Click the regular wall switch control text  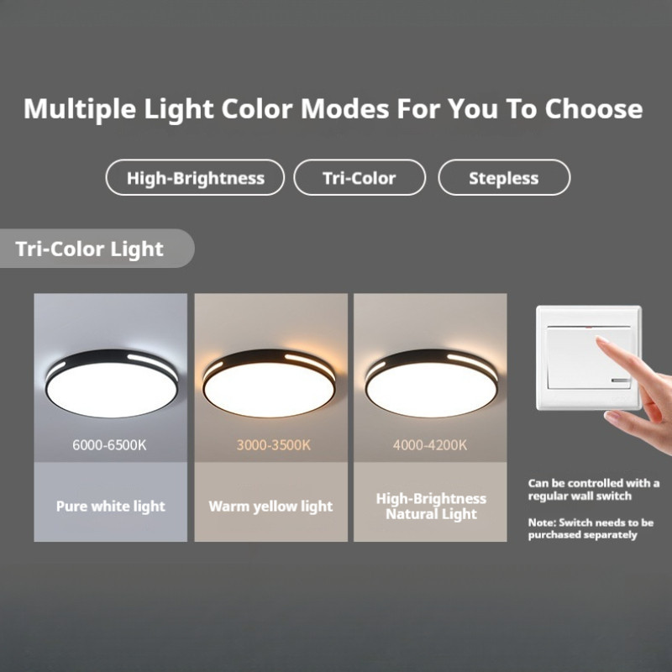pos(594,490)
